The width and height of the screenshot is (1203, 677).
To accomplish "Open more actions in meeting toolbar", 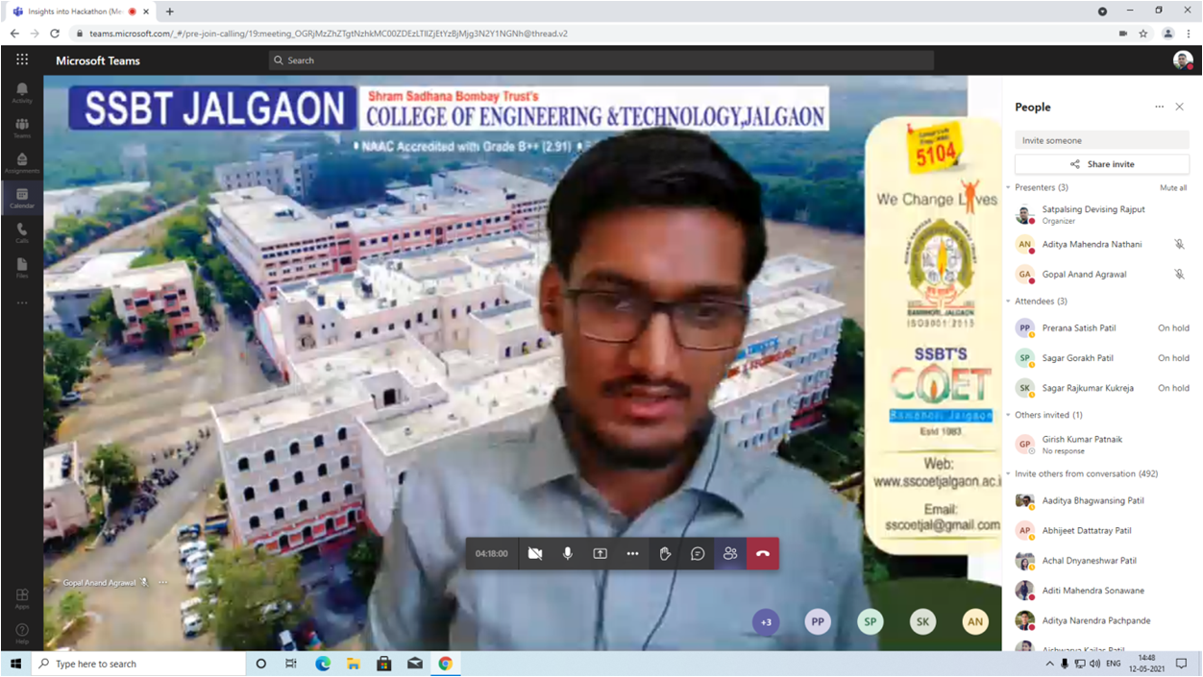I will click(632, 553).
